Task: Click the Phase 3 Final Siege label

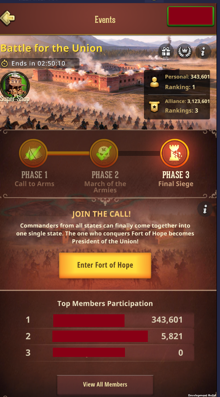Action: click(x=176, y=179)
